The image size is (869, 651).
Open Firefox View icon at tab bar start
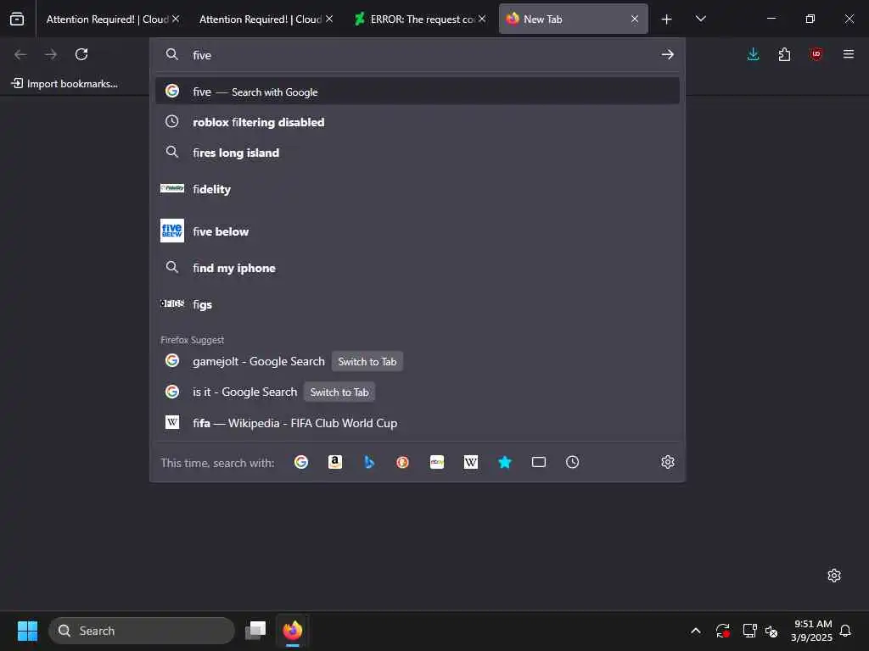pyautogui.click(x=17, y=19)
